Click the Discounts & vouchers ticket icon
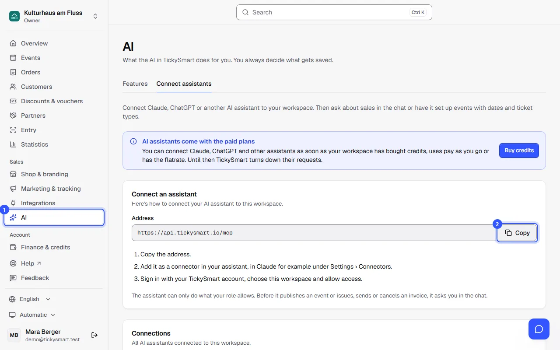 (x=13, y=101)
